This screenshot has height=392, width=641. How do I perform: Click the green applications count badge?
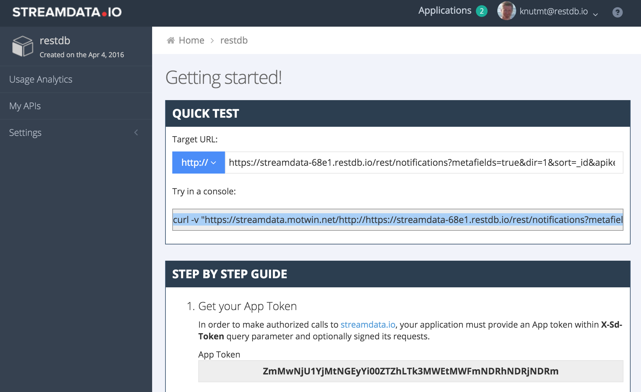point(482,11)
